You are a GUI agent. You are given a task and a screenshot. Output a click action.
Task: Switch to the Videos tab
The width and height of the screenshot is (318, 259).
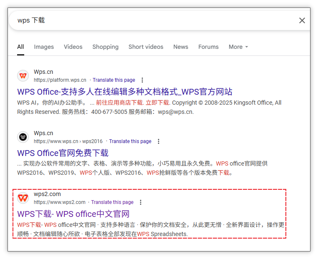pyautogui.click(x=73, y=47)
